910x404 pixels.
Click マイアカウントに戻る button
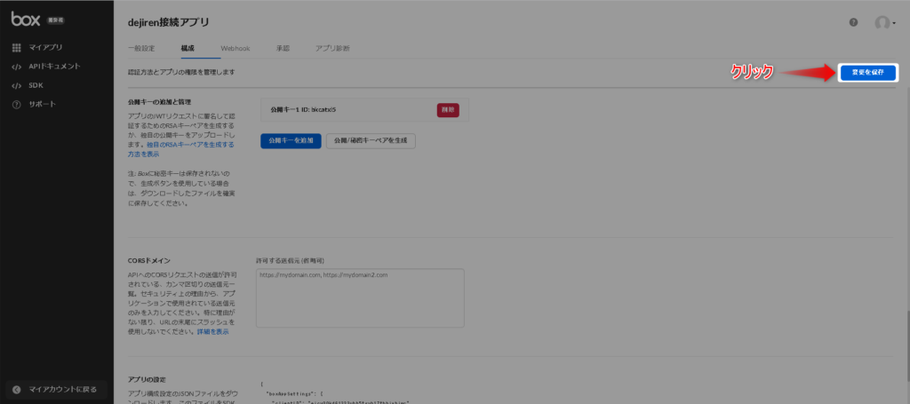pyautogui.click(x=56, y=390)
